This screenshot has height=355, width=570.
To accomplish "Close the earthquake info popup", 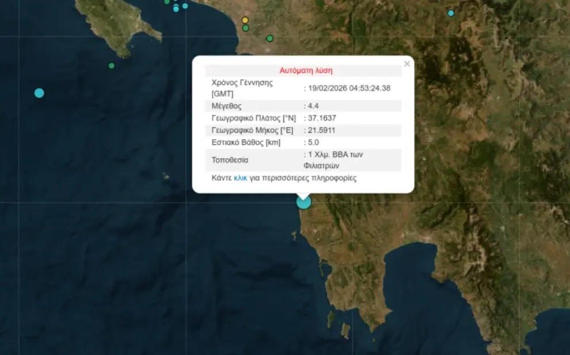I will [x=407, y=64].
